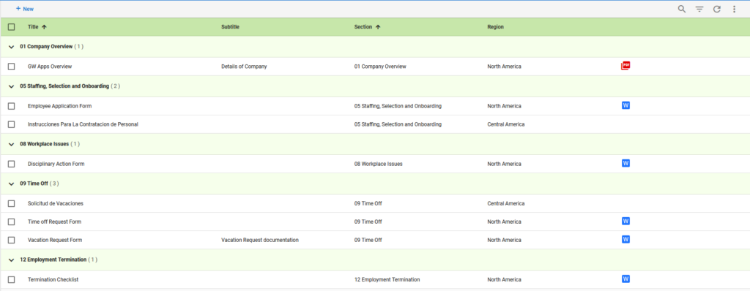Click 12 Employment Termination section cell
Viewport: 750px width, 291px height.
tap(387, 279)
